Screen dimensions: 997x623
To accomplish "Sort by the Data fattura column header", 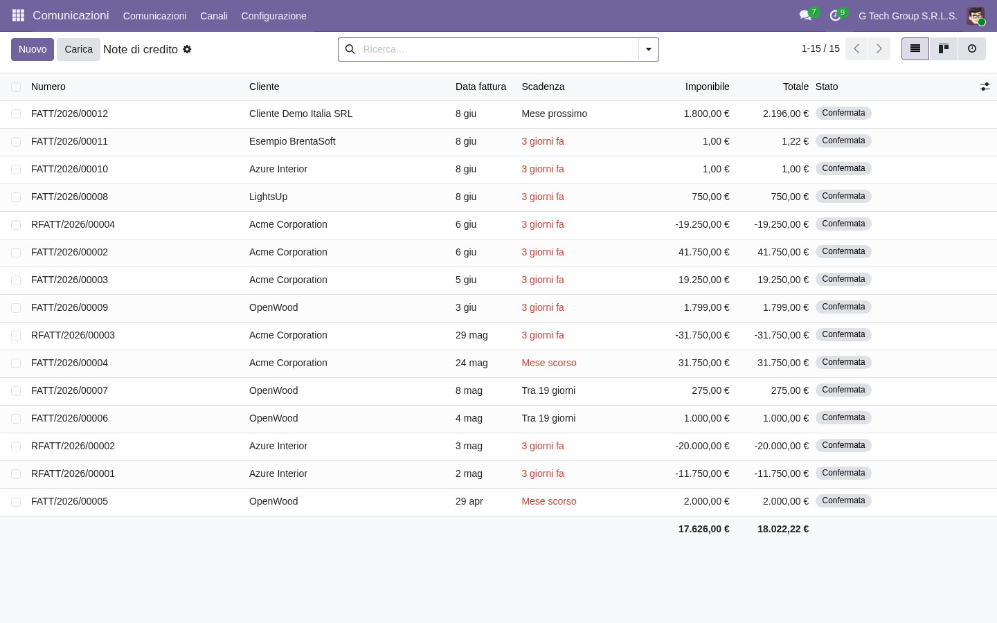I will 480,87.
